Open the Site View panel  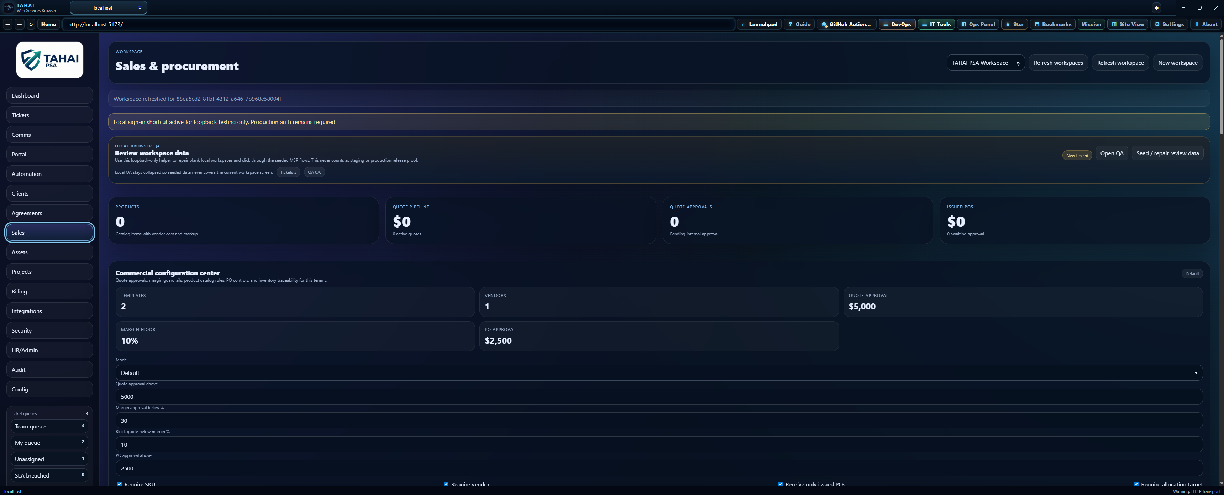1128,24
